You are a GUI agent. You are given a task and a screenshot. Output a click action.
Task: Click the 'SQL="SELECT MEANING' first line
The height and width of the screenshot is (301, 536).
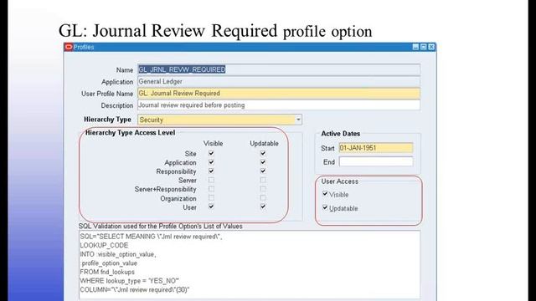[x=151, y=237]
